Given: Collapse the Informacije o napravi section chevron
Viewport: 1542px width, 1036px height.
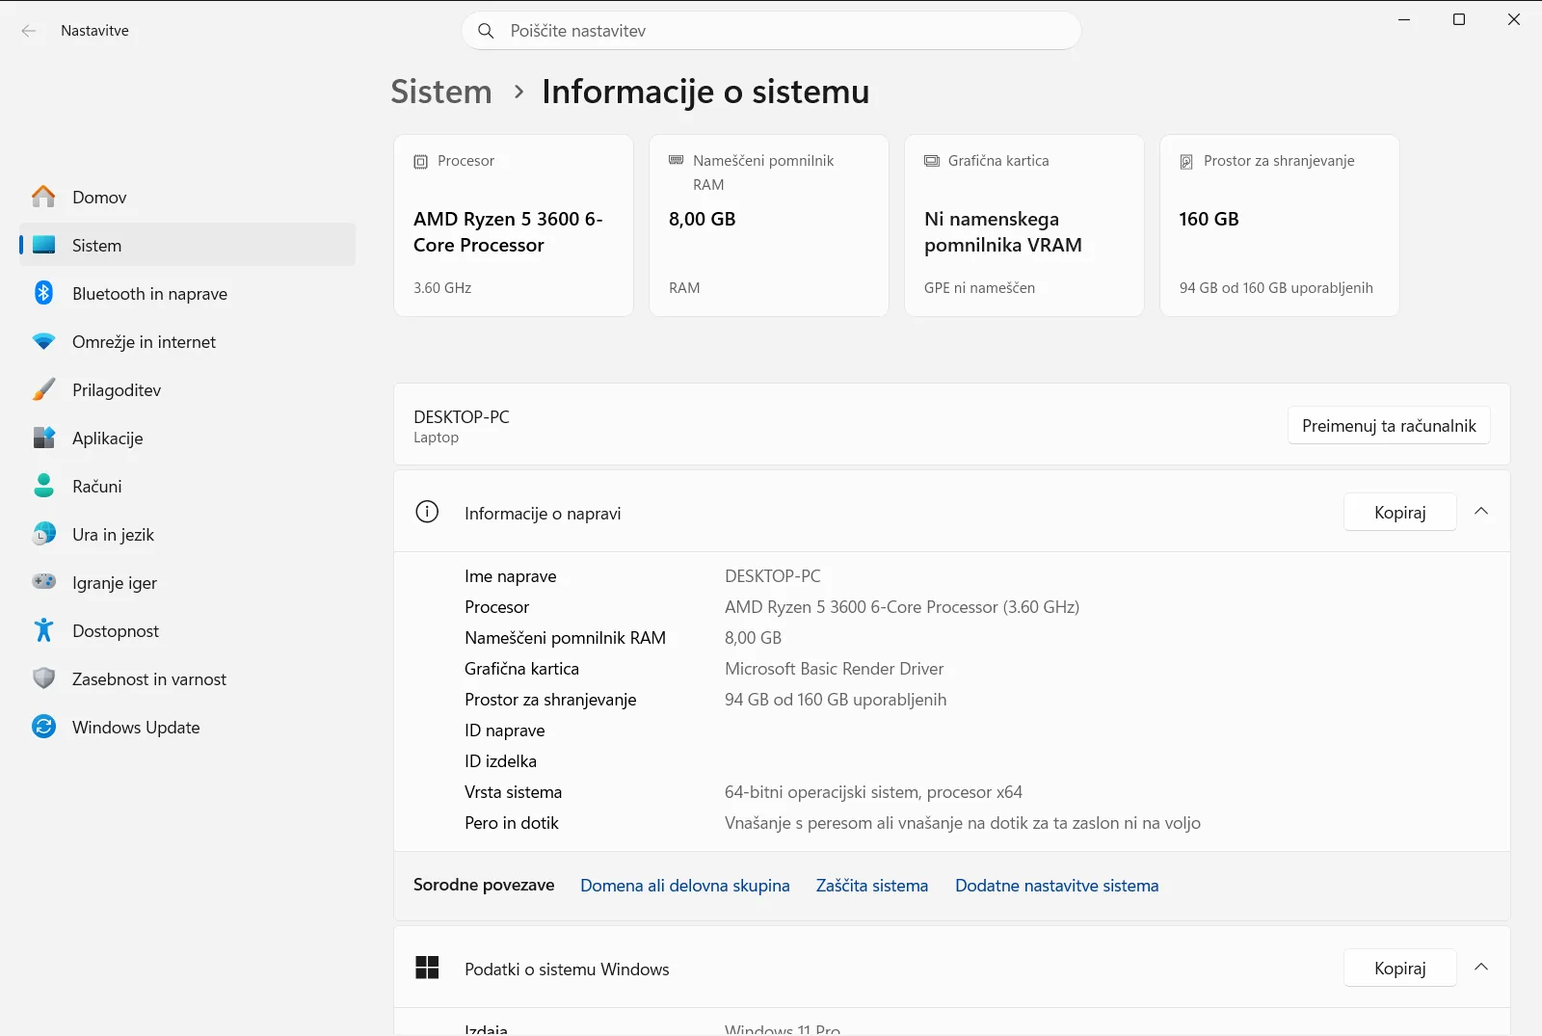Looking at the screenshot, I should point(1481,512).
